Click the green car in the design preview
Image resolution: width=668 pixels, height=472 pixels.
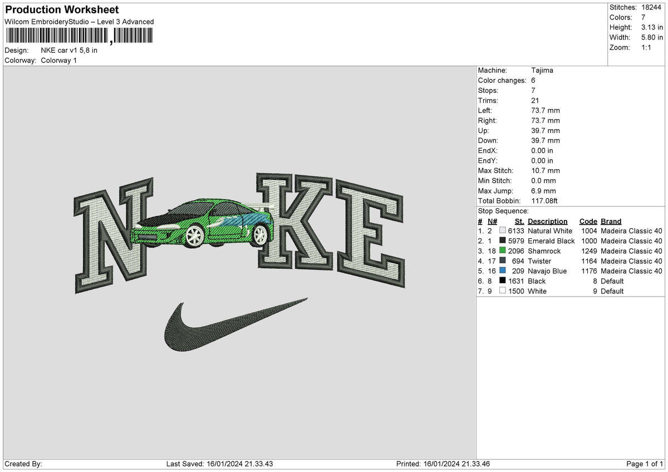click(x=203, y=224)
